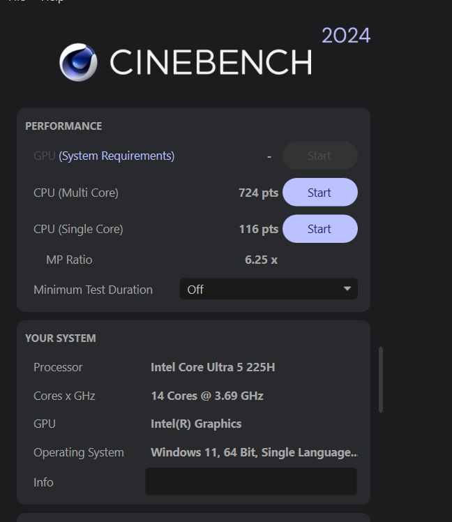Select the 116 pts single core score
Image resolution: width=452 pixels, height=522 pixels.
pyautogui.click(x=258, y=229)
